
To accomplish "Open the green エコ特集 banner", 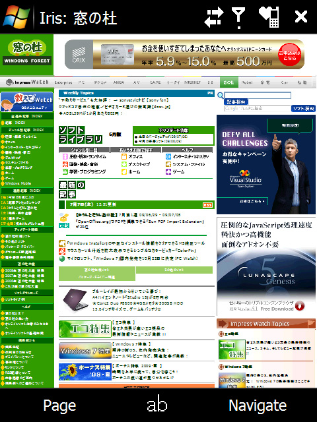I will click(x=85, y=329).
